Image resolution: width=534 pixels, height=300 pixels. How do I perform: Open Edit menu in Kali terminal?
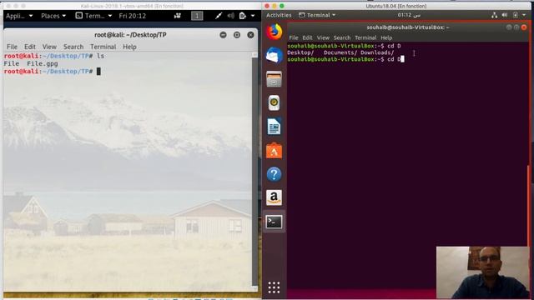[x=30, y=47]
